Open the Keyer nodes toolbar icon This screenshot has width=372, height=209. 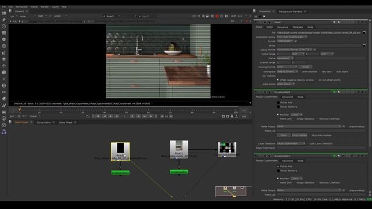(4, 53)
